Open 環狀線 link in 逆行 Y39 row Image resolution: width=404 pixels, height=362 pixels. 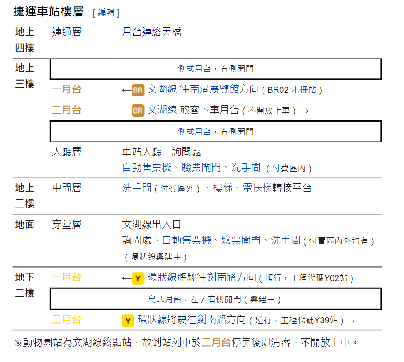click(152, 320)
